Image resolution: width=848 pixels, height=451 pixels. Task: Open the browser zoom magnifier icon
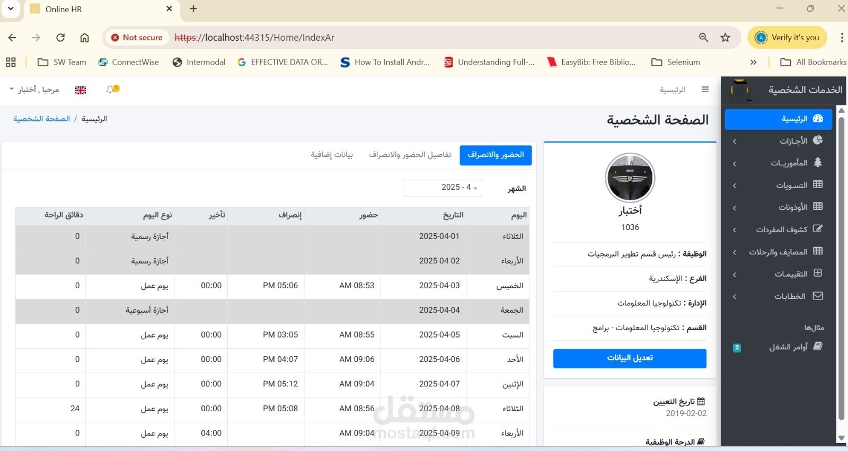coord(703,38)
